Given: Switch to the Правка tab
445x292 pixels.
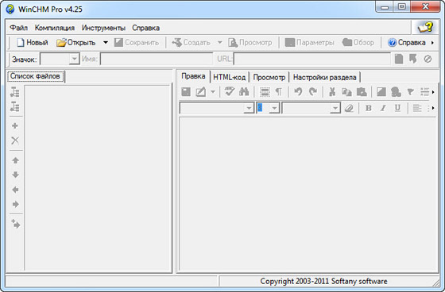Looking at the screenshot, I should click(x=193, y=76).
